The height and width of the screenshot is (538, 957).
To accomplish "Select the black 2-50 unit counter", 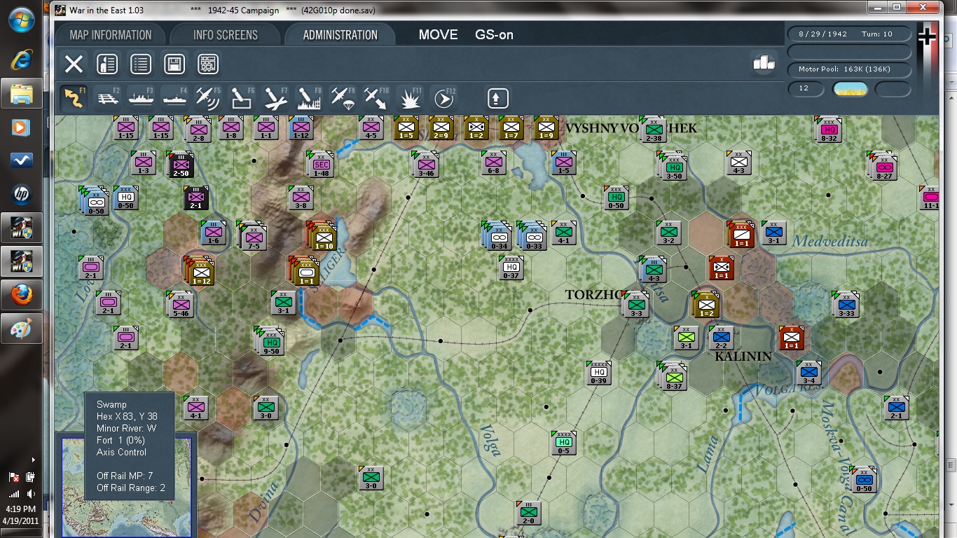I will [181, 164].
